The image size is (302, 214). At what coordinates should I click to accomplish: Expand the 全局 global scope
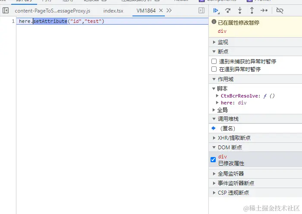click(214, 110)
